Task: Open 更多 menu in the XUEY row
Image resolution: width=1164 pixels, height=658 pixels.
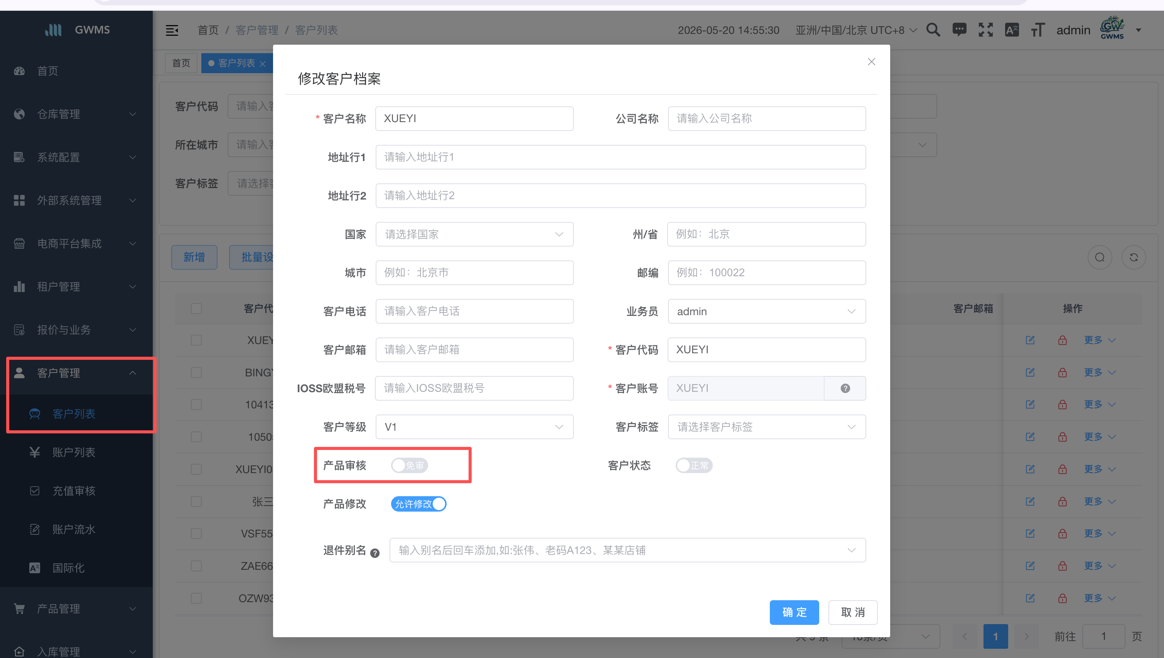Action: click(x=1100, y=340)
